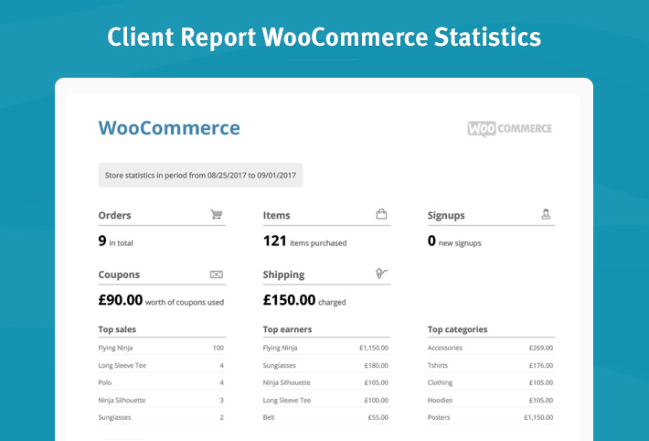The height and width of the screenshot is (441, 649).
Task: Click the Top earners column heading
Action: pos(287,329)
